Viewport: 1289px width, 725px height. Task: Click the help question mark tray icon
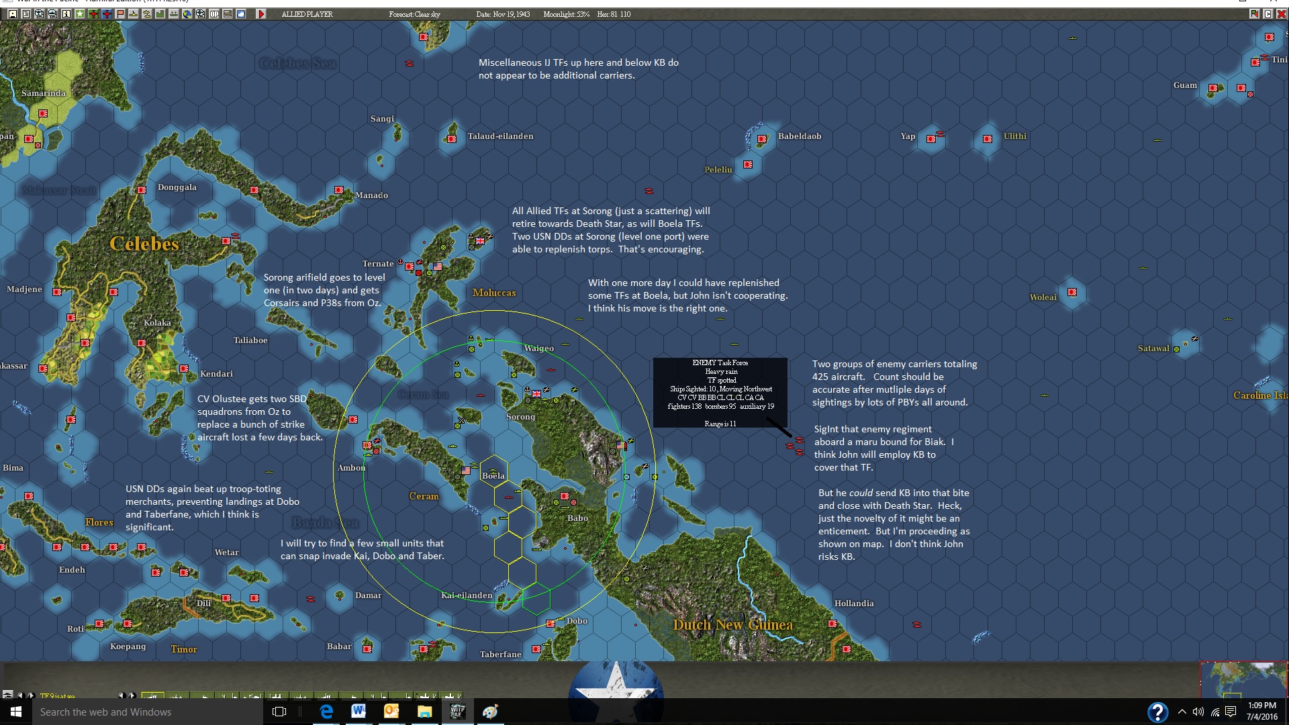1157,712
